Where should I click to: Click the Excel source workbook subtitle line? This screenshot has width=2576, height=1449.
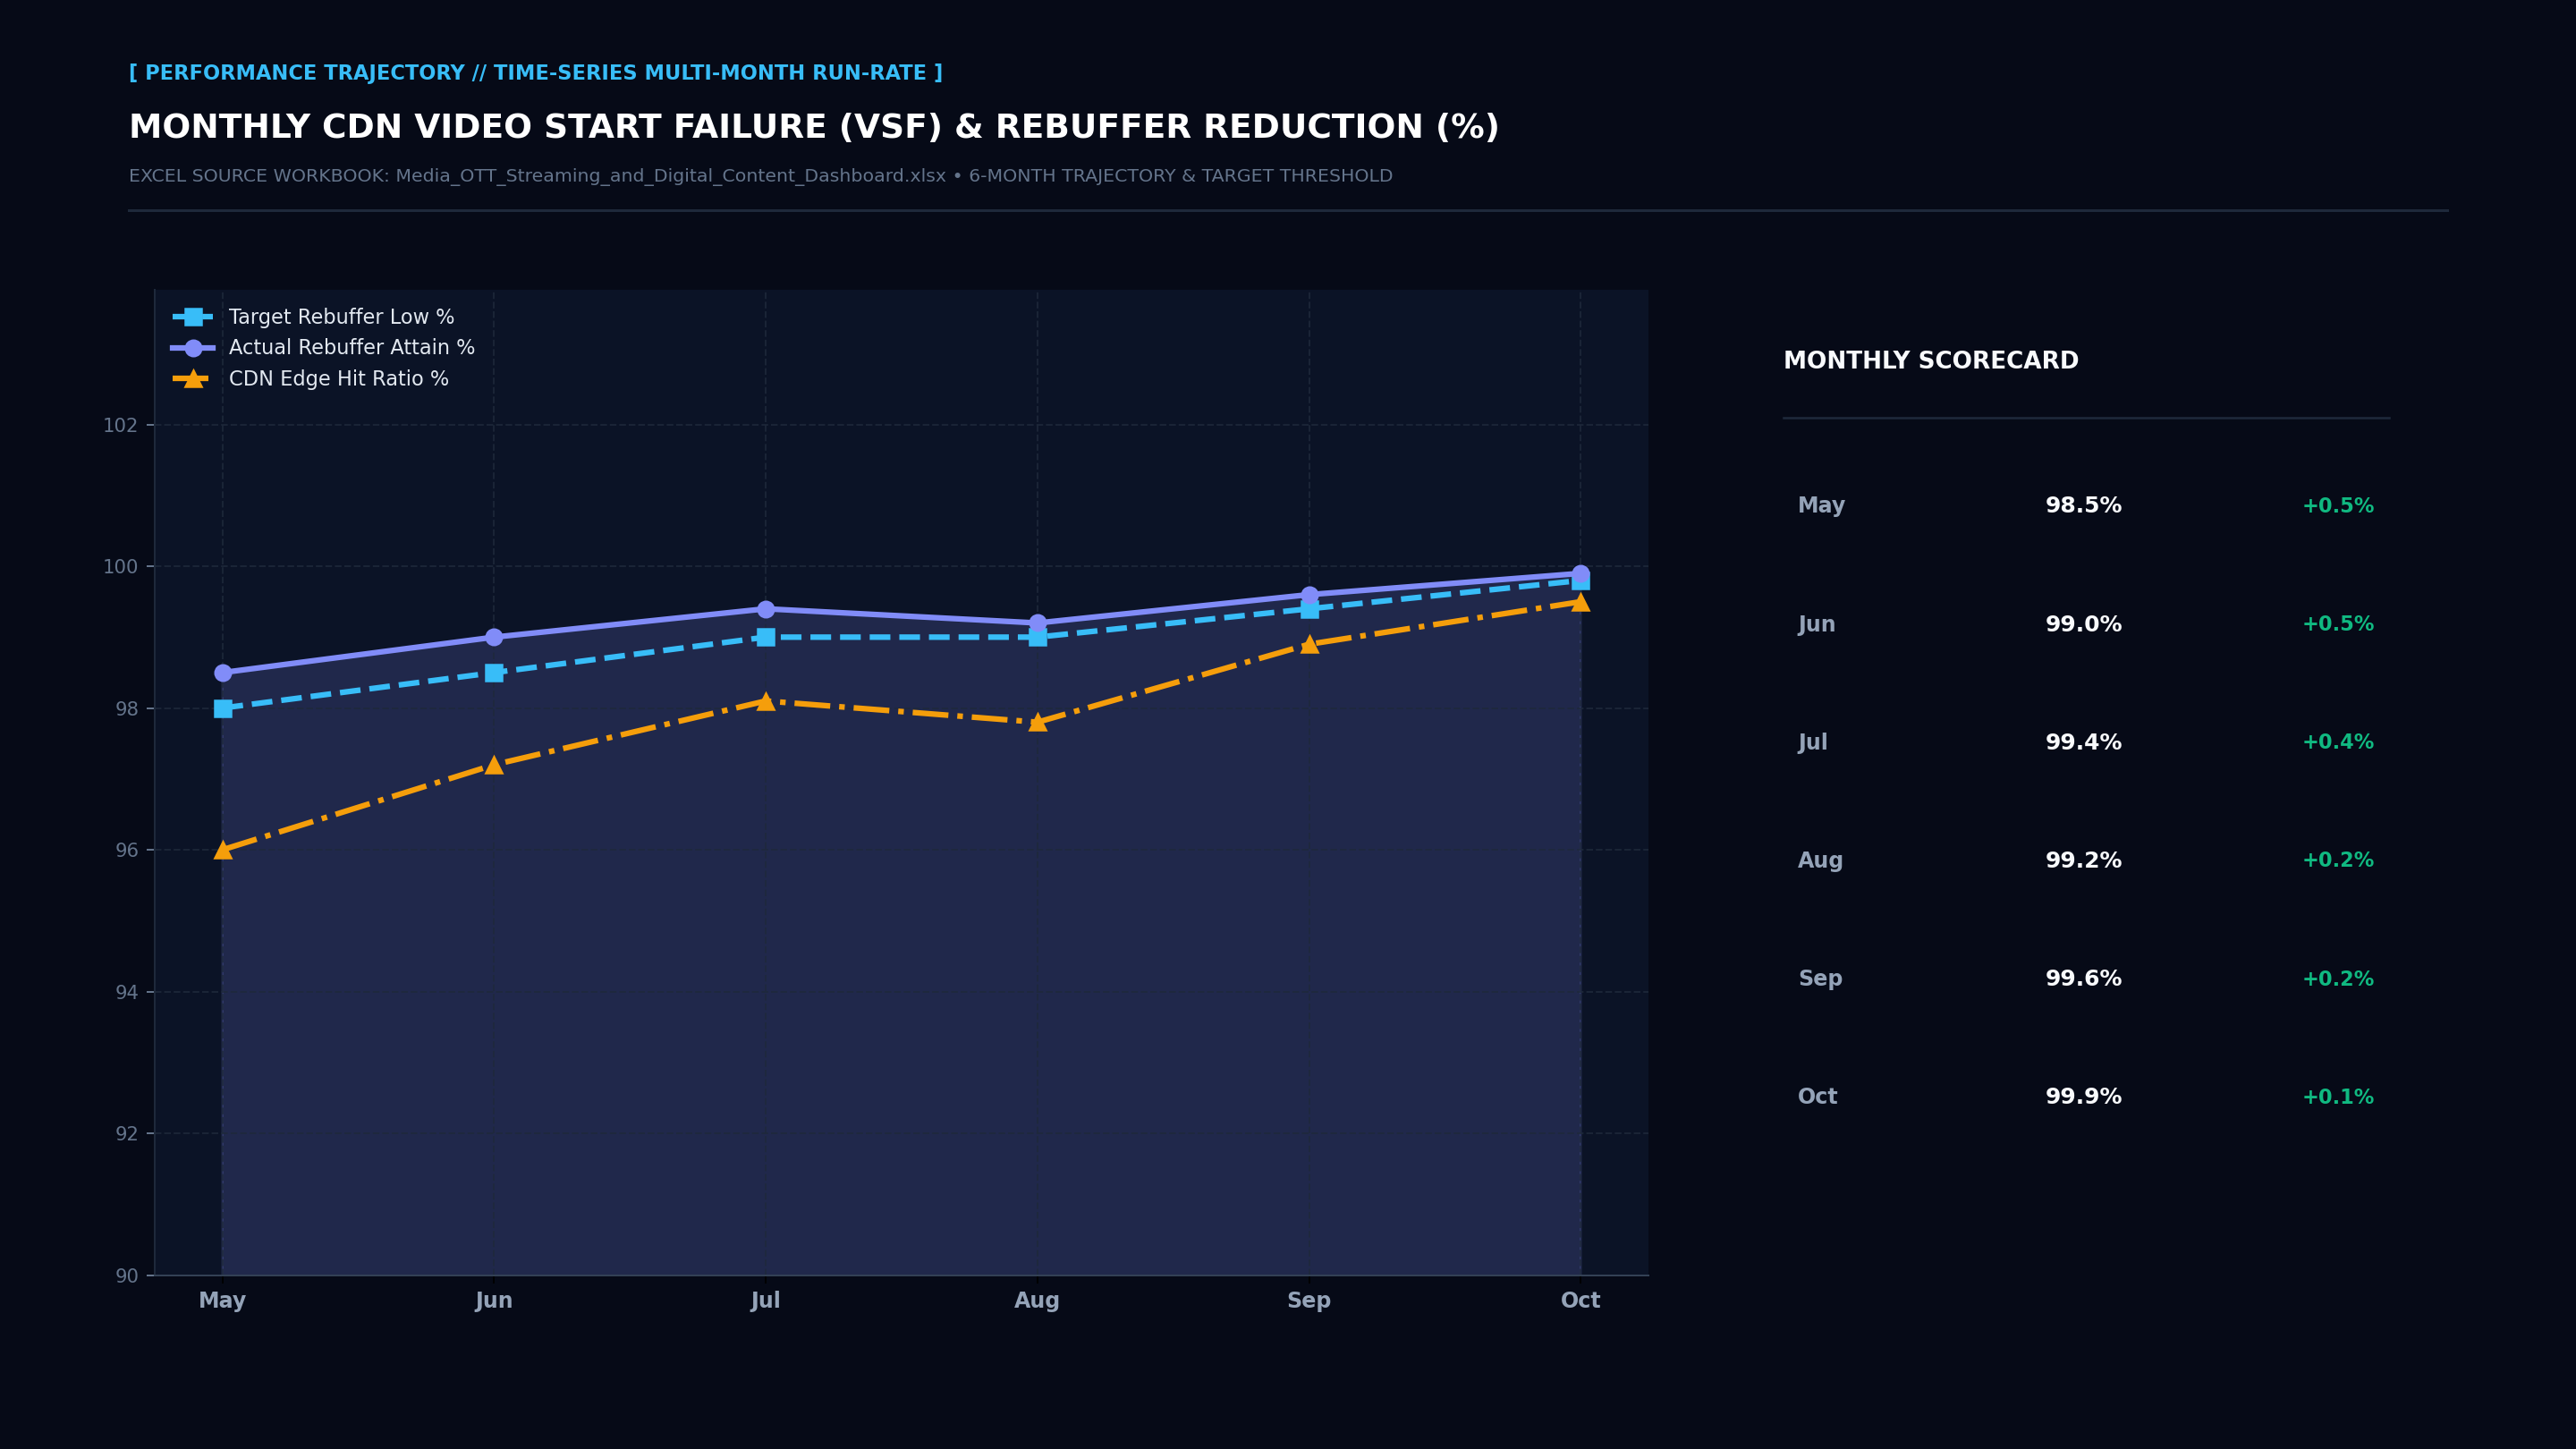[761, 176]
